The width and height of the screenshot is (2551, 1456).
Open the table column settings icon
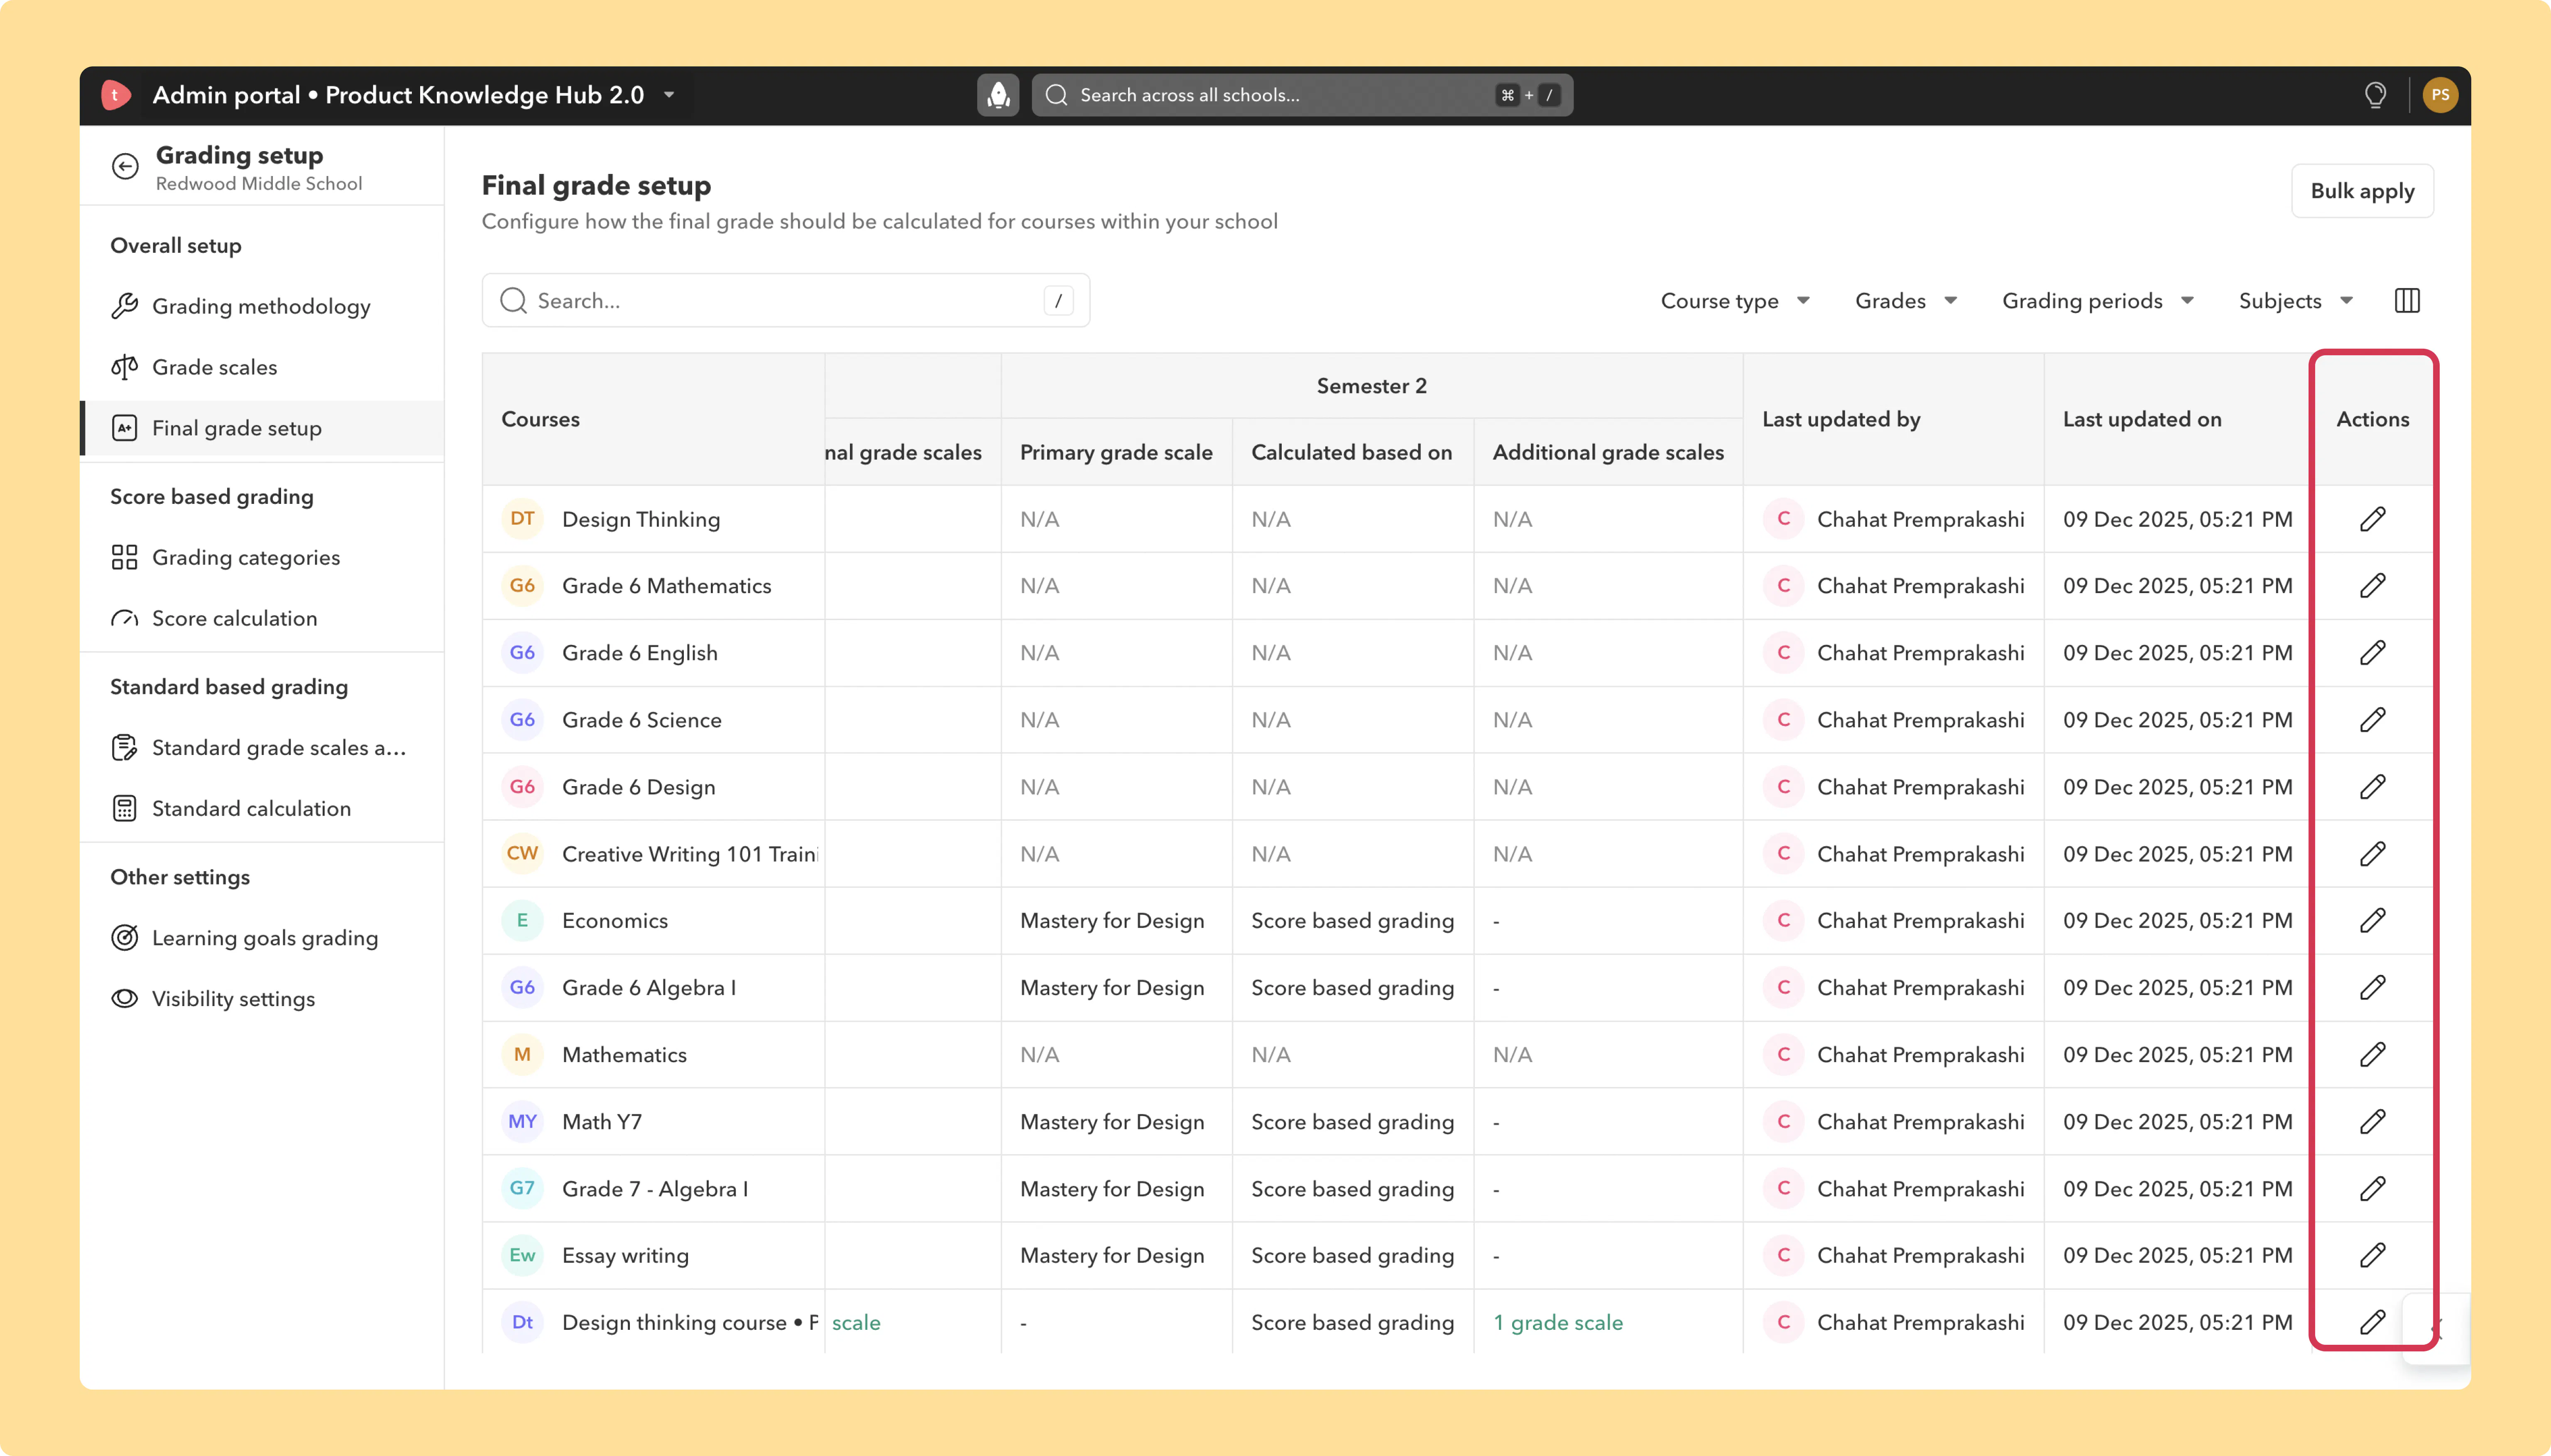click(x=2407, y=300)
